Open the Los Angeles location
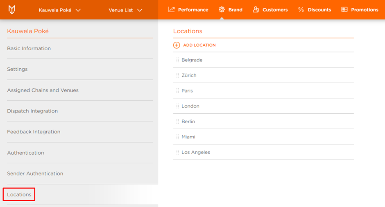The width and height of the screenshot is (385, 207). click(x=263, y=152)
